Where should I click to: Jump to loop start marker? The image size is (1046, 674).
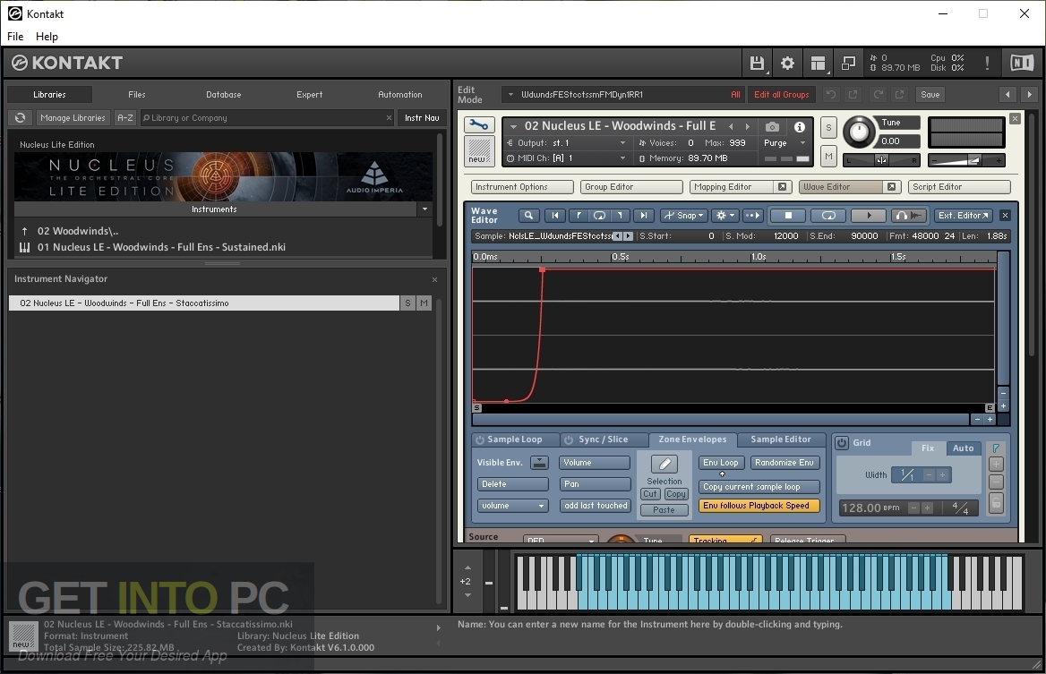[x=579, y=216]
